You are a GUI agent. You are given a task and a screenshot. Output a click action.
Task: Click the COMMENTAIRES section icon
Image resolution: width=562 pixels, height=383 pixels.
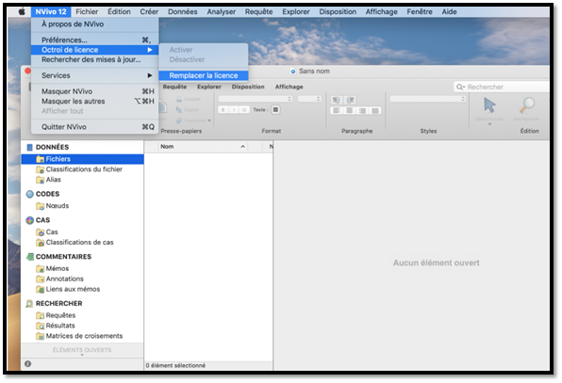[30, 257]
